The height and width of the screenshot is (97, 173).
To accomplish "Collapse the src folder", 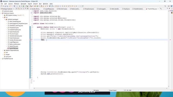I will click(x=3, y=17).
